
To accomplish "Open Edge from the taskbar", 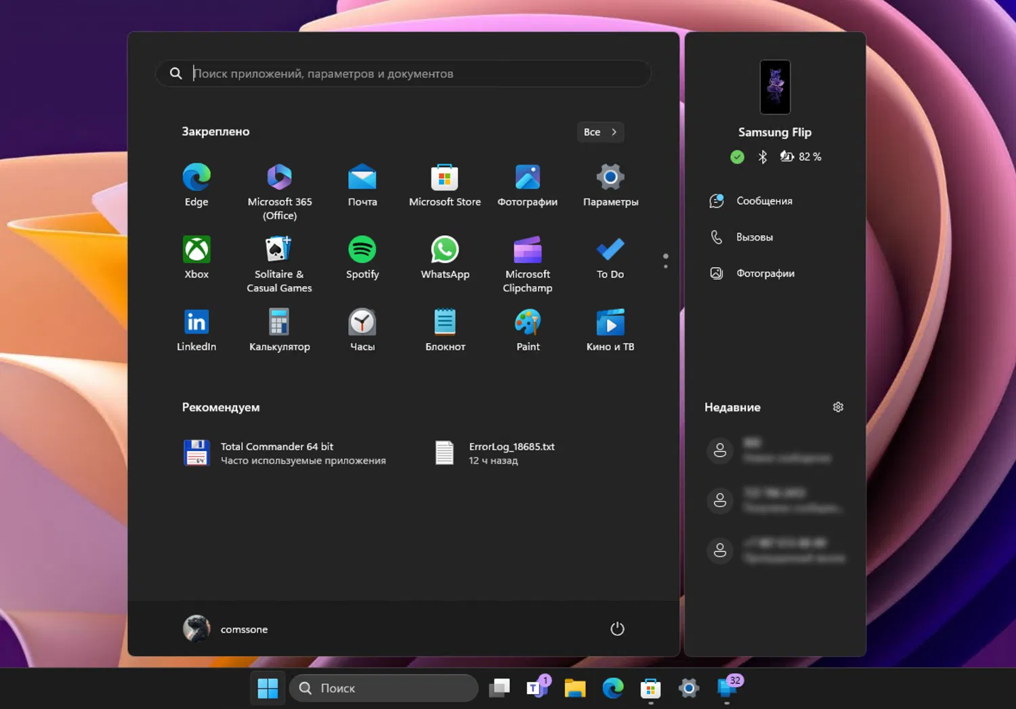I will click(613, 688).
